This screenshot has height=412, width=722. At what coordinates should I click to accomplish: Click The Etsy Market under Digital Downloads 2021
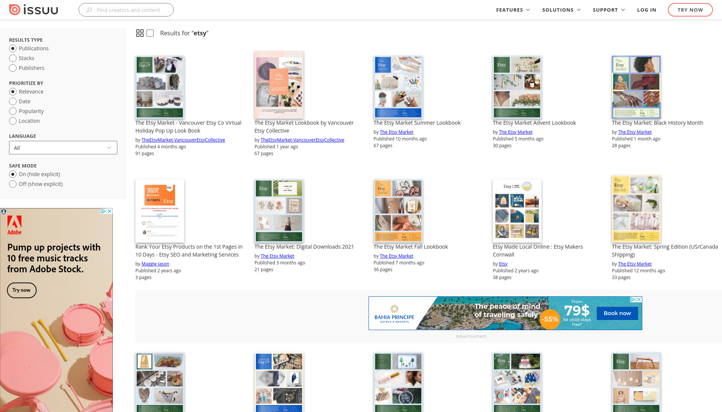(278, 256)
